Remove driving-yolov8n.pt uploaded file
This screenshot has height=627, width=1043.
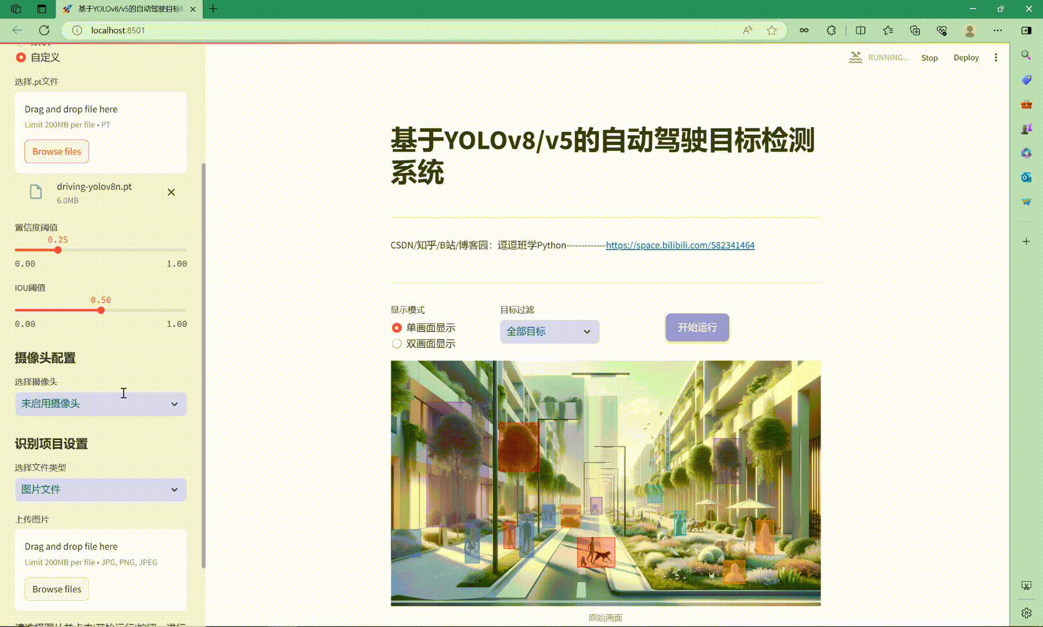[171, 192]
